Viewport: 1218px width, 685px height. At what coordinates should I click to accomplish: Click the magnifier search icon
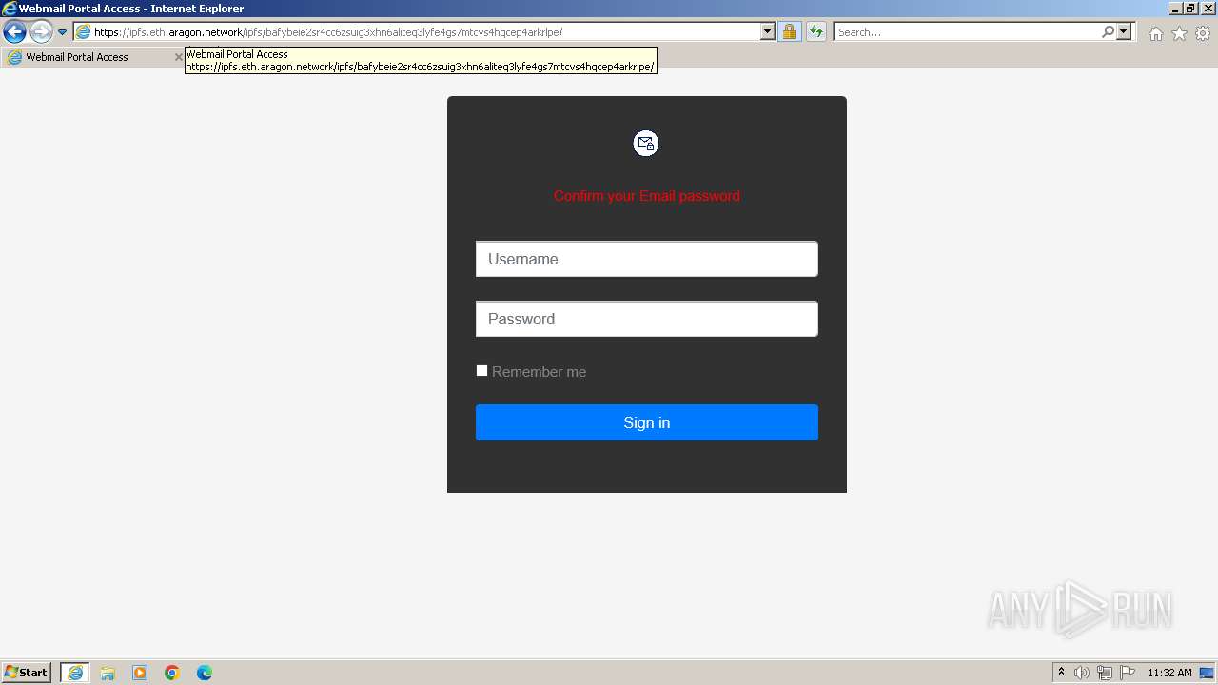pyautogui.click(x=1109, y=32)
